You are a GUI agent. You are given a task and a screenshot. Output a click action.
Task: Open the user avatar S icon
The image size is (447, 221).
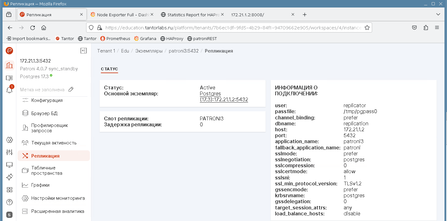[x=9, y=215]
